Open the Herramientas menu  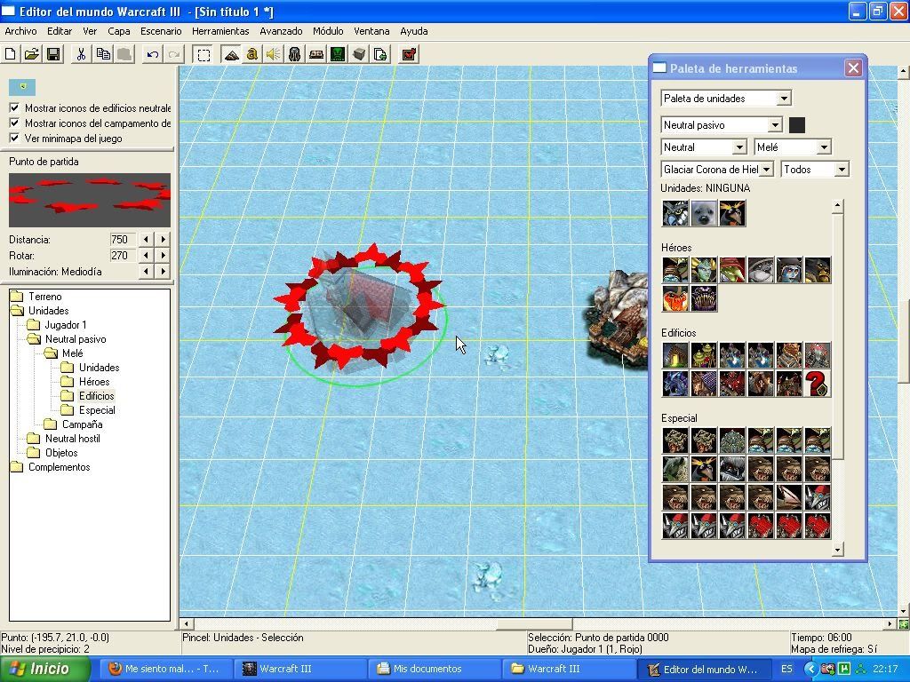click(x=220, y=31)
